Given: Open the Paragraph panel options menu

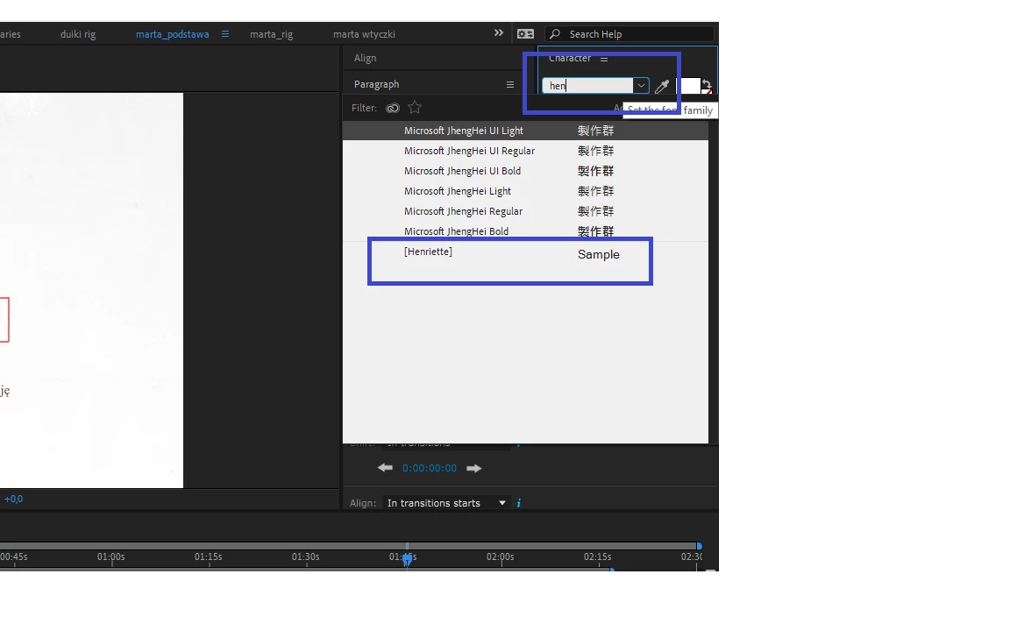Looking at the screenshot, I should (509, 84).
